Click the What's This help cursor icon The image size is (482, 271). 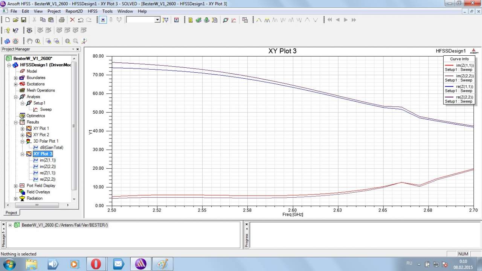coord(15,30)
